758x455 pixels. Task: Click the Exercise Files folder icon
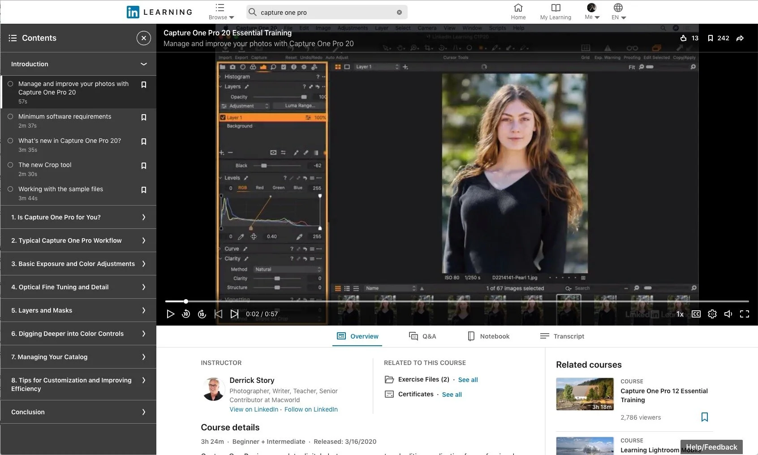[x=389, y=379]
